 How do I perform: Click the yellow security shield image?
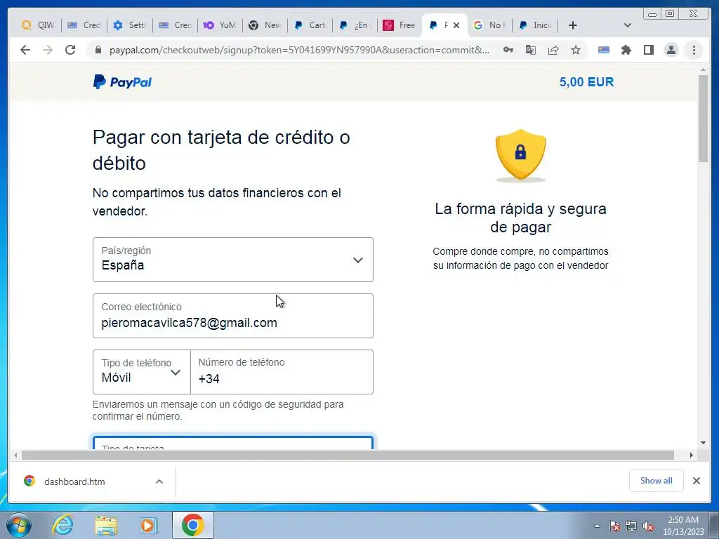point(520,155)
